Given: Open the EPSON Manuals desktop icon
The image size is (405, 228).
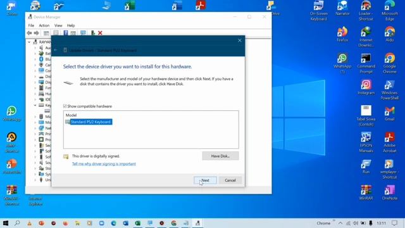Looking at the screenshot, I should 366,142.
